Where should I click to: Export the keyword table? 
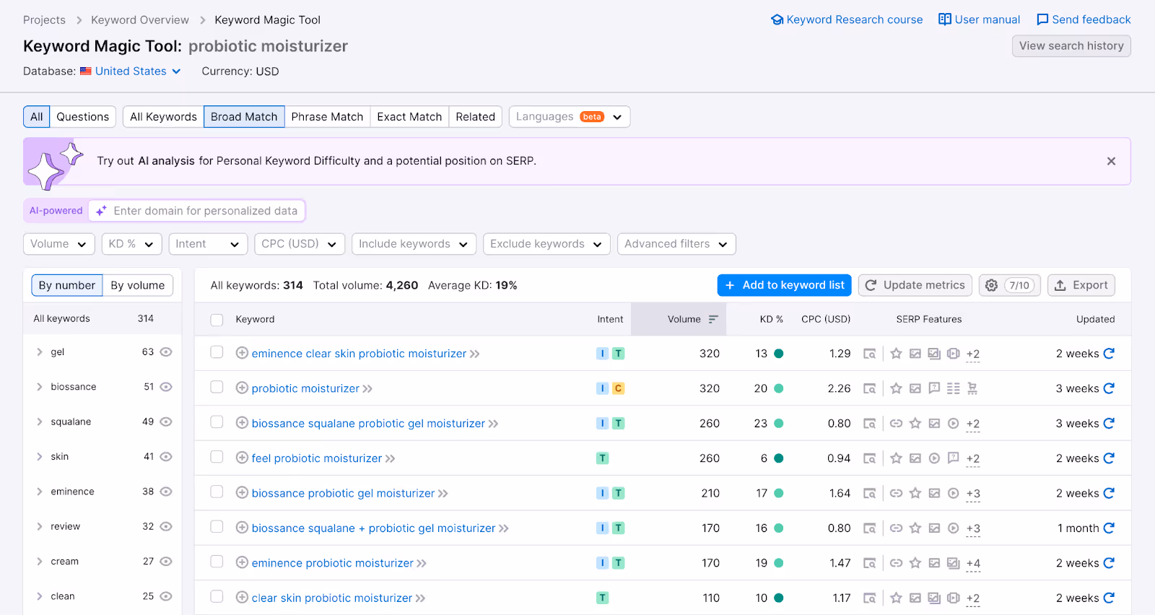coord(1081,285)
